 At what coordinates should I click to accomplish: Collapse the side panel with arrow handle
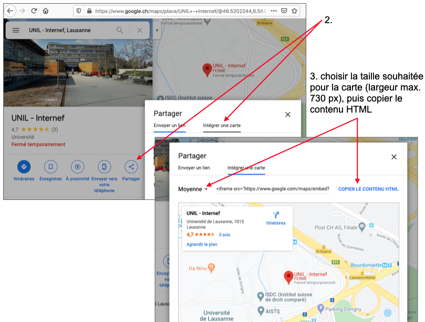pos(157,31)
